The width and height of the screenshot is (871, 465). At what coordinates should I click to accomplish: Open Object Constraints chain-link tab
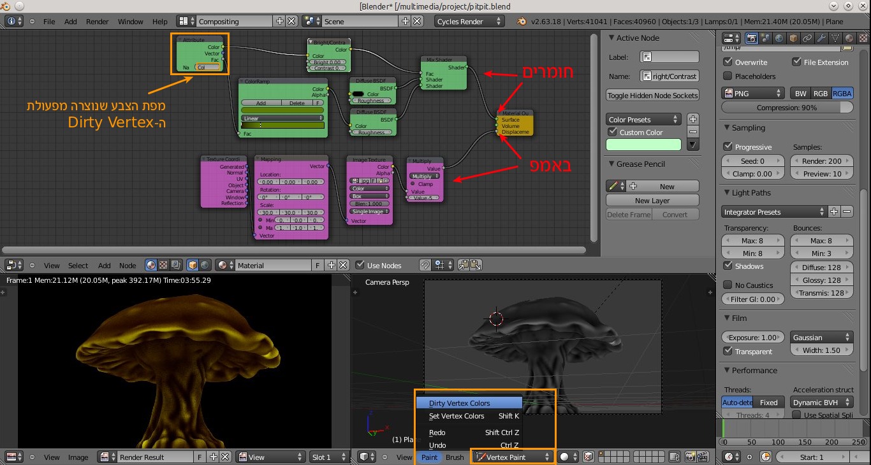pyautogui.click(x=807, y=38)
